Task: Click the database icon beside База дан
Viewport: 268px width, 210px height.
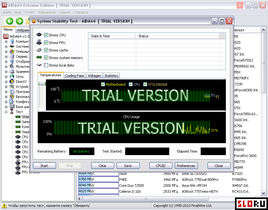Action: point(12,107)
